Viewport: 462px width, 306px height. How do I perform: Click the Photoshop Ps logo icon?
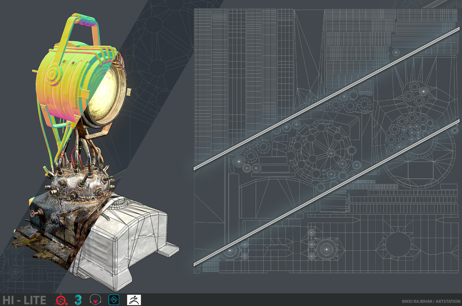coord(114,300)
